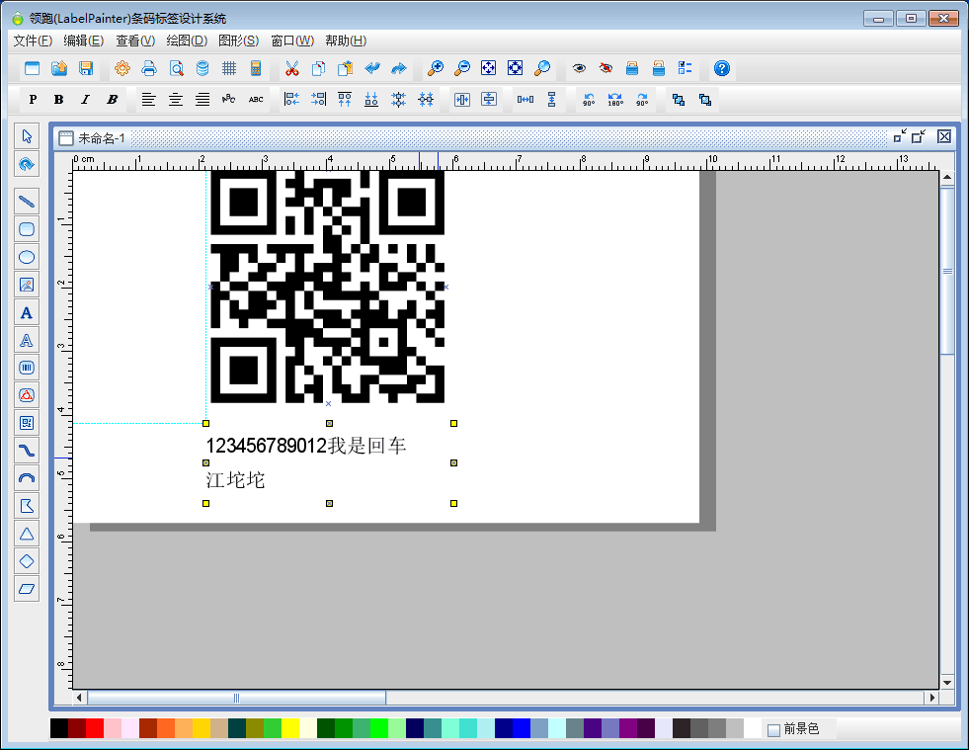
Task: Toggle the grid display icon
Action: tap(229, 68)
